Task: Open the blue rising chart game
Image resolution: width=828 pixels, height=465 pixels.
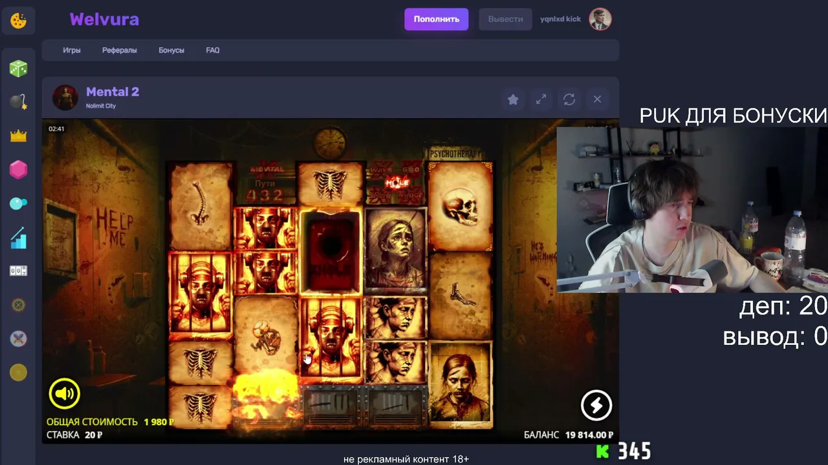Action: [18, 237]
